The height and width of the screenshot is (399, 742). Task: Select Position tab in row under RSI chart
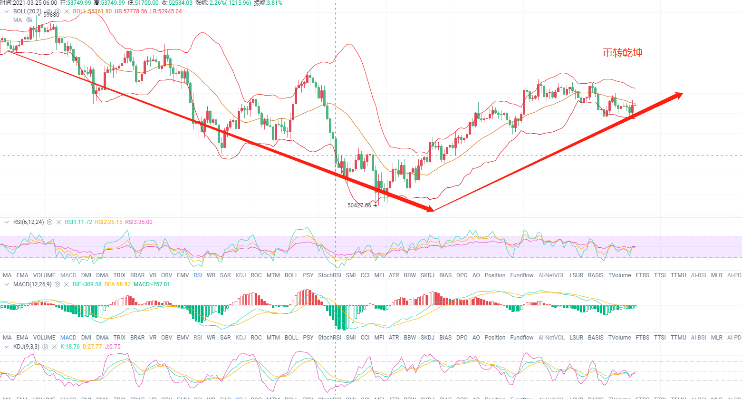click(495, 275)
